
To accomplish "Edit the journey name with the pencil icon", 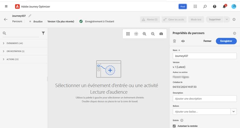I will coord(30,16).
